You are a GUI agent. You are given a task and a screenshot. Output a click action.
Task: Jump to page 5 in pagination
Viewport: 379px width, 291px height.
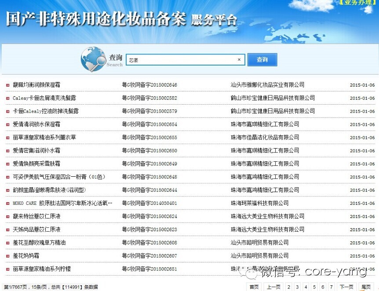click(314, 287)
